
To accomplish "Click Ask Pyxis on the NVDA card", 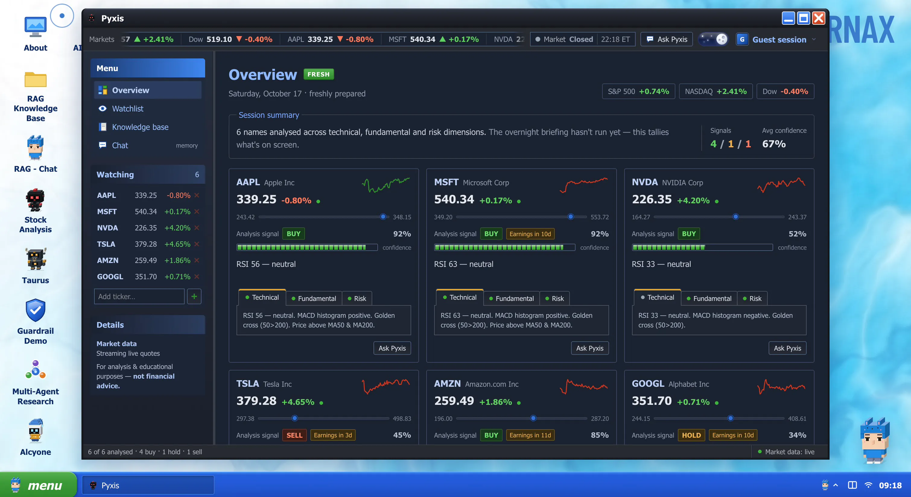I will coord(787,348).
